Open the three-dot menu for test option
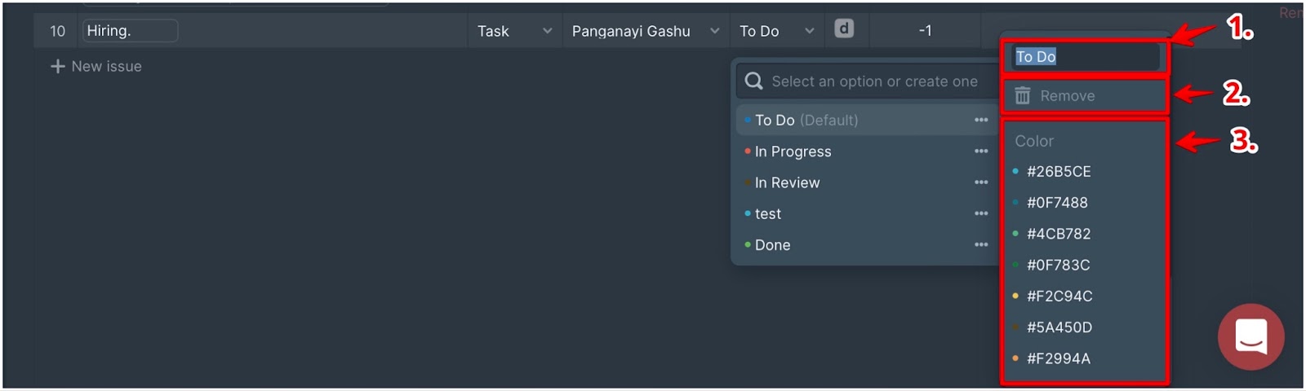Viewport: 1306px width, 391px height. point(981,213)
